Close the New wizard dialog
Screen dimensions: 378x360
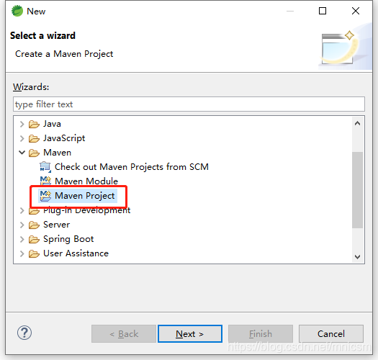[x=356, y=11]
